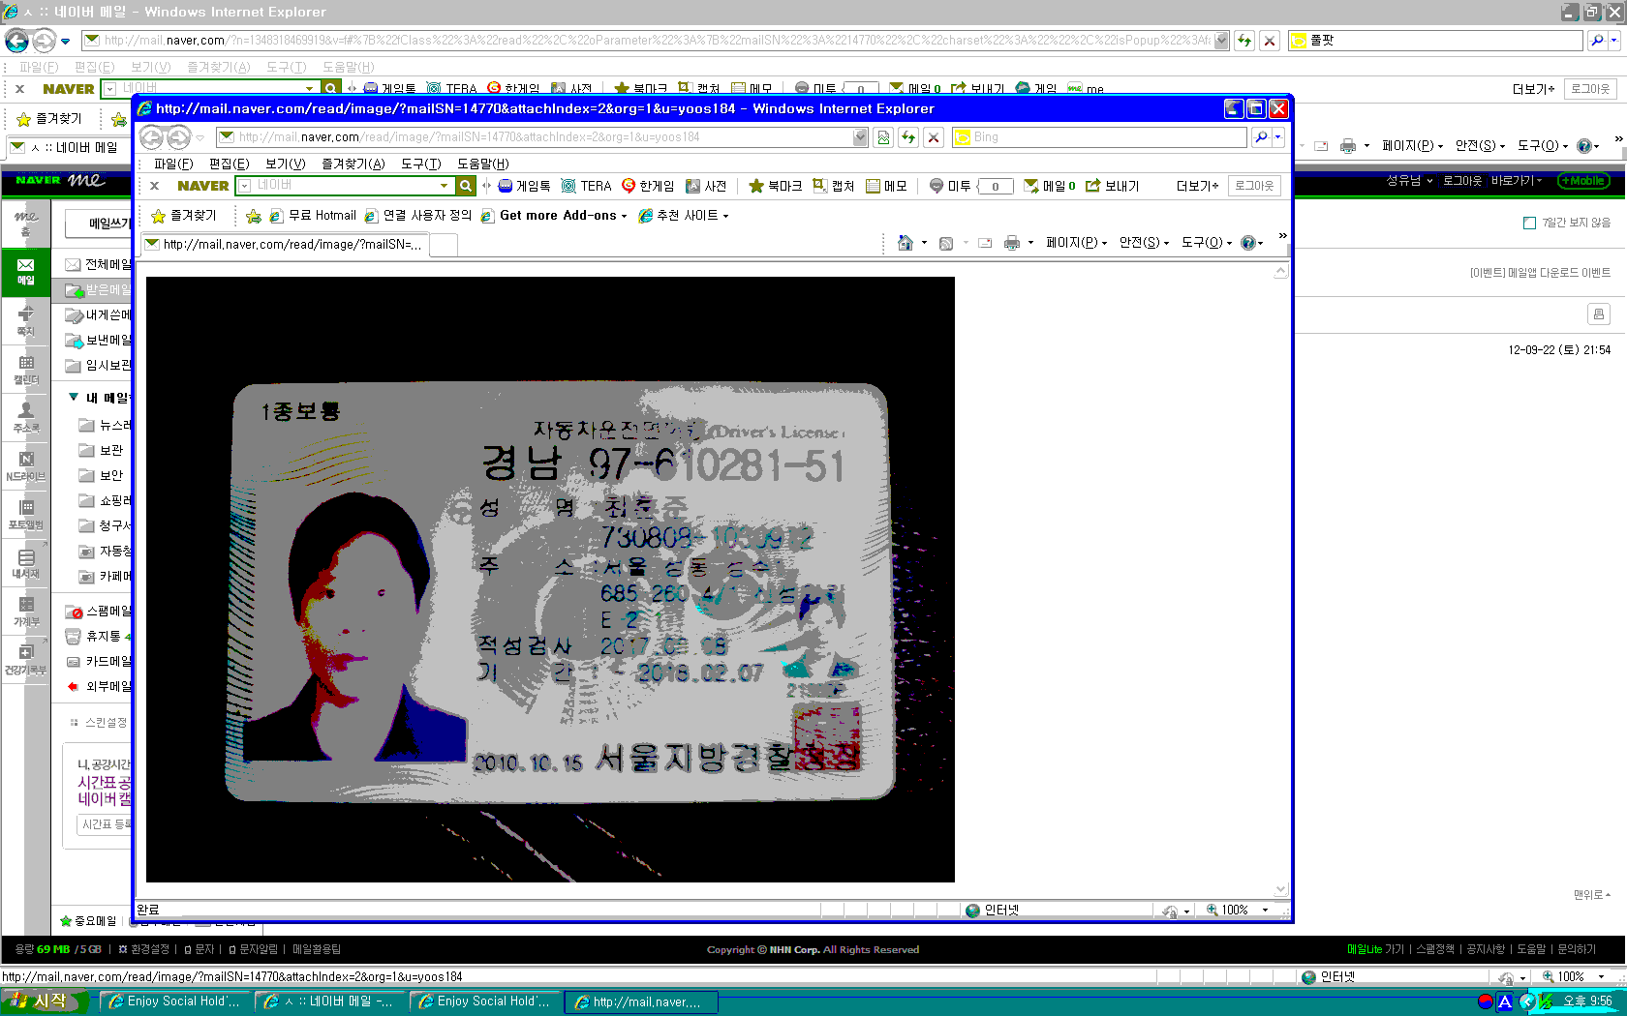1627x1016 pixels.
Task: Open 포토앨범 in the Naver me sidebar
Action: [26, 515]
